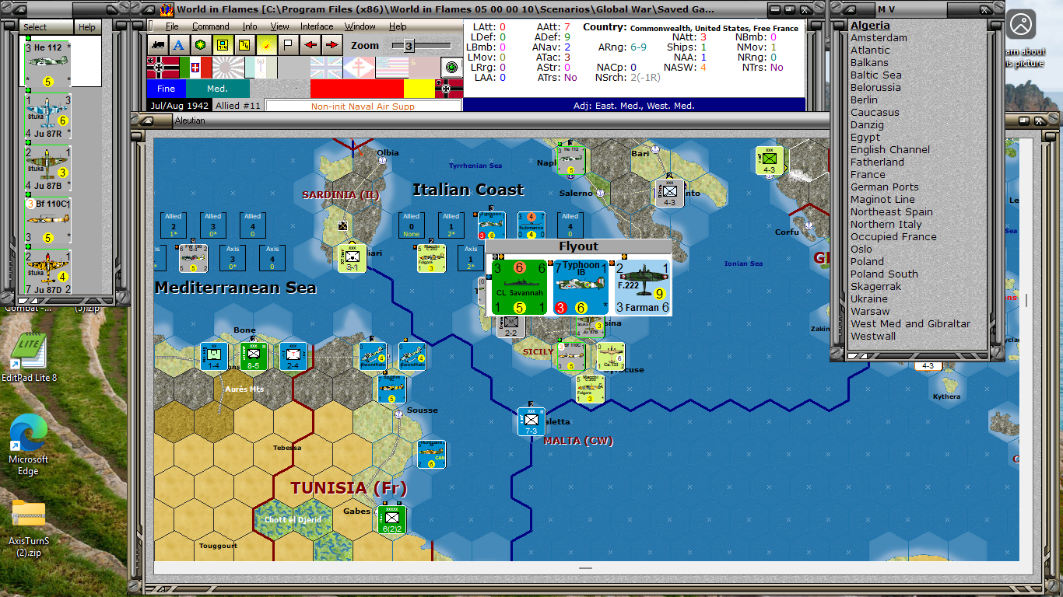Choose English Channel in the M V list
1063x597 pixels.
click(x=890, y=150)
